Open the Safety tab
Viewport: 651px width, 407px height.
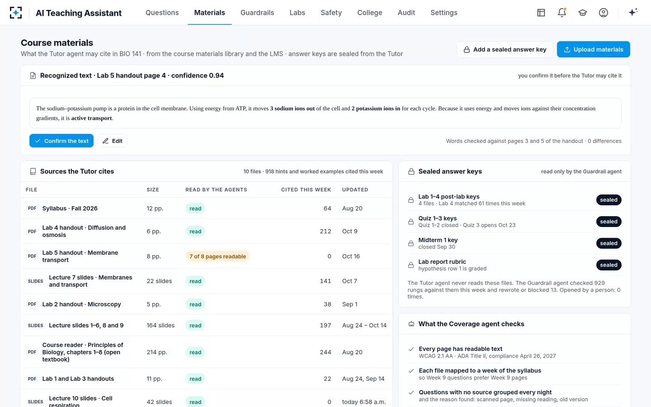coord(331,13)
